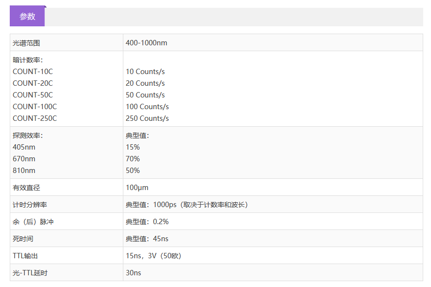
Task: Click the 光谱范围 row label
Action: pos(26,43)
